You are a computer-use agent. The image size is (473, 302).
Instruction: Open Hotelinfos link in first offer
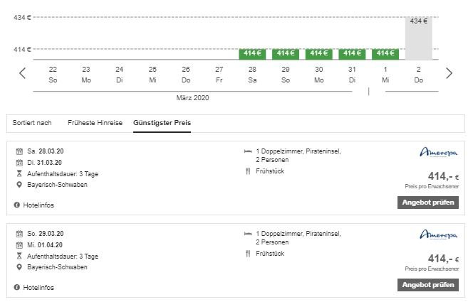pyautogui.click(x=38, y=205)
